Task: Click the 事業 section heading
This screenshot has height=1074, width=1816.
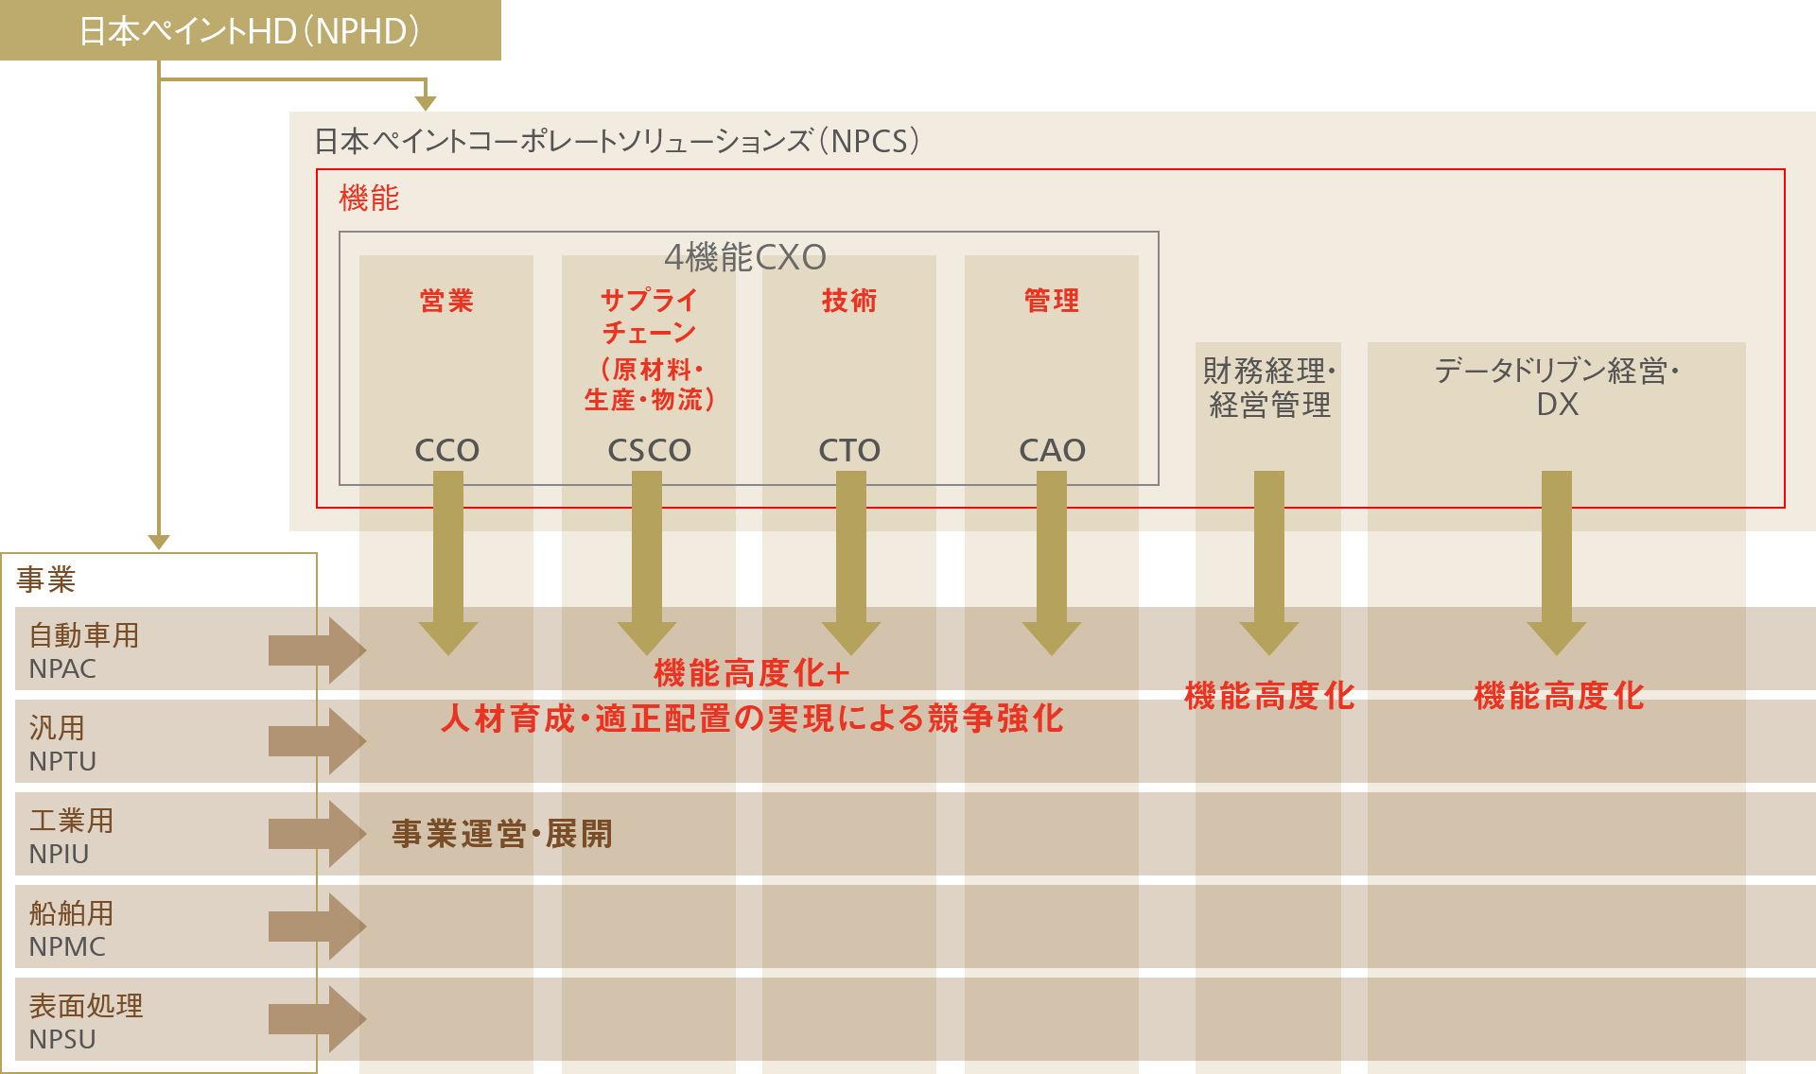Action: coord(46,579)
